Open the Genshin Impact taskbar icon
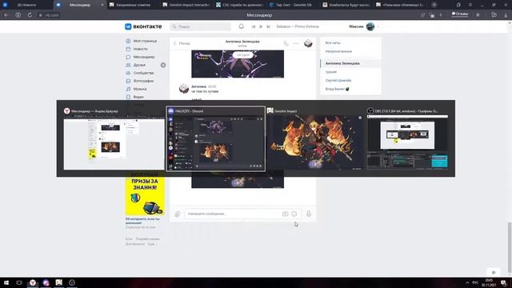 58,282
